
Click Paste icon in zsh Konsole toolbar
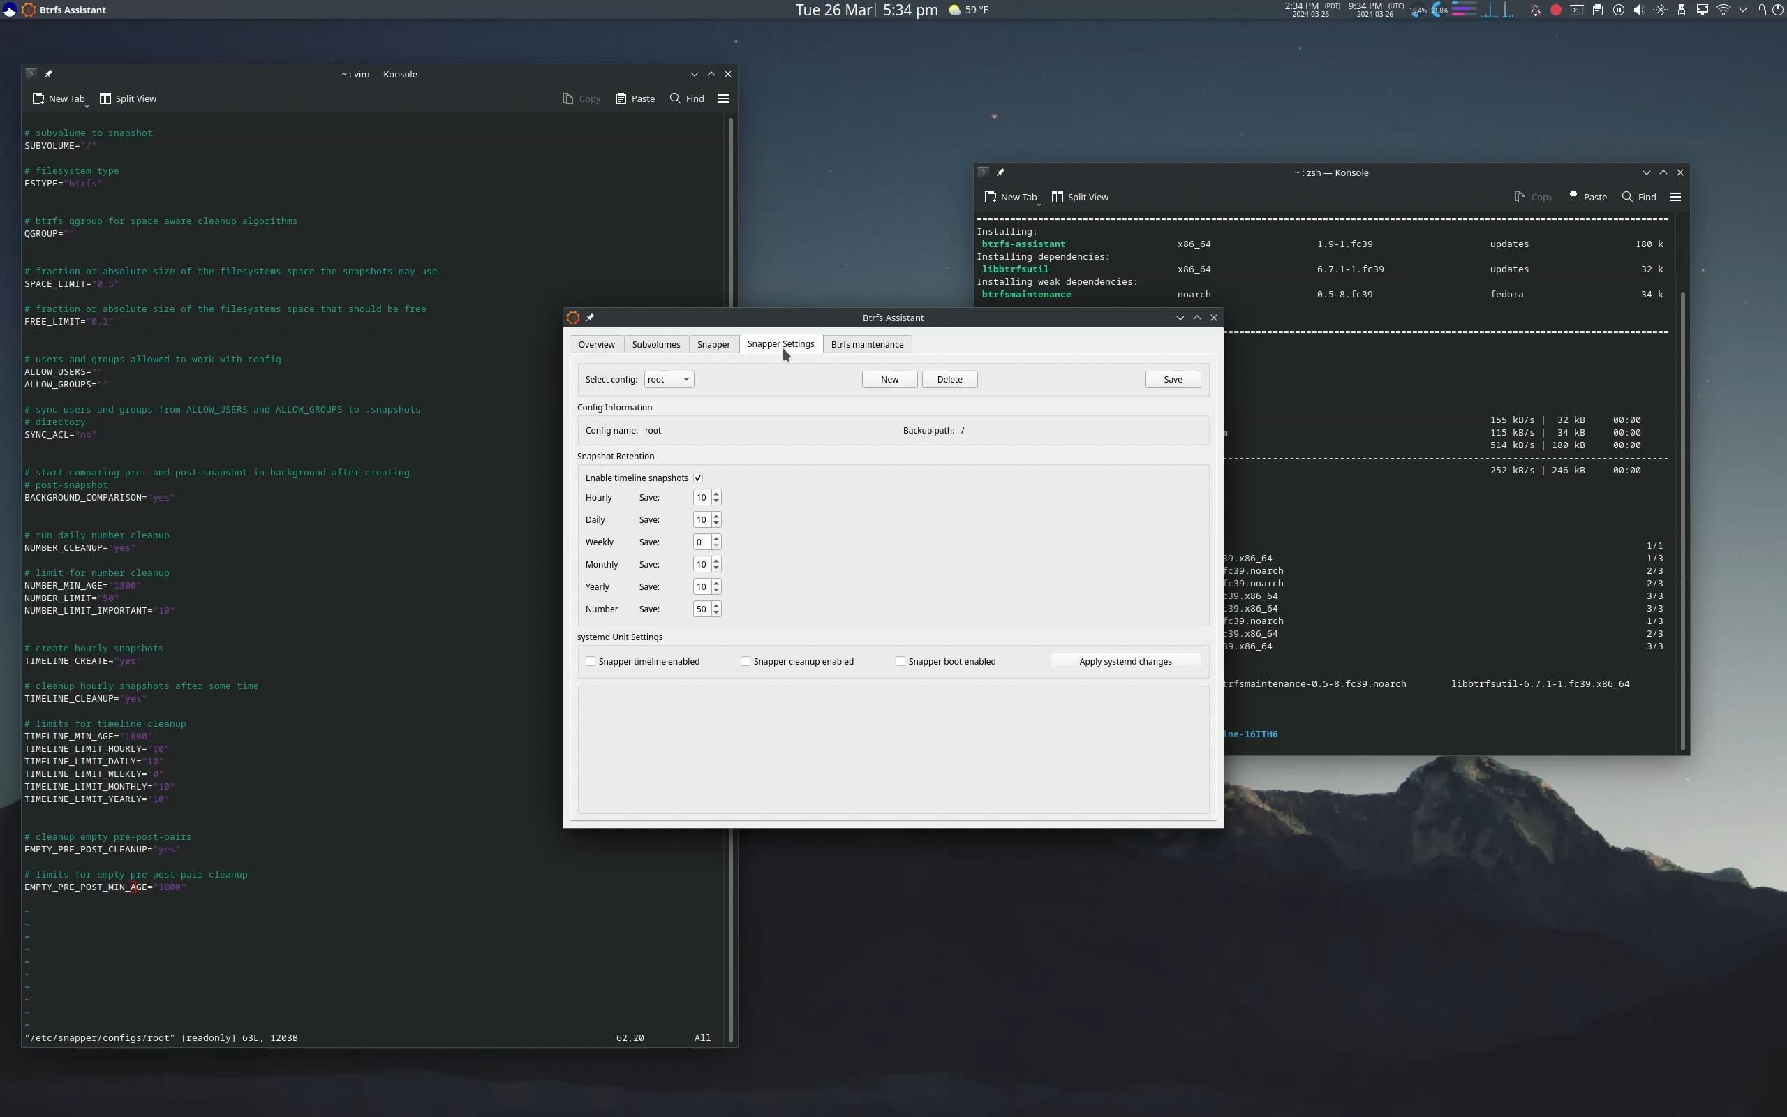[1573, 196]
